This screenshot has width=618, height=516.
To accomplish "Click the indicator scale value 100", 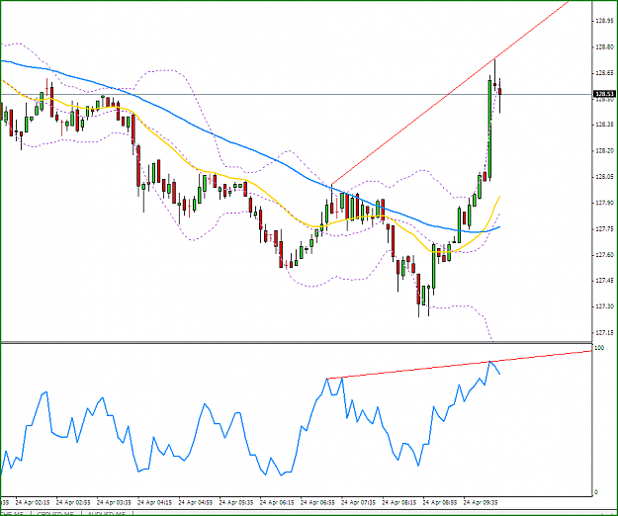I will coord(599,348).
